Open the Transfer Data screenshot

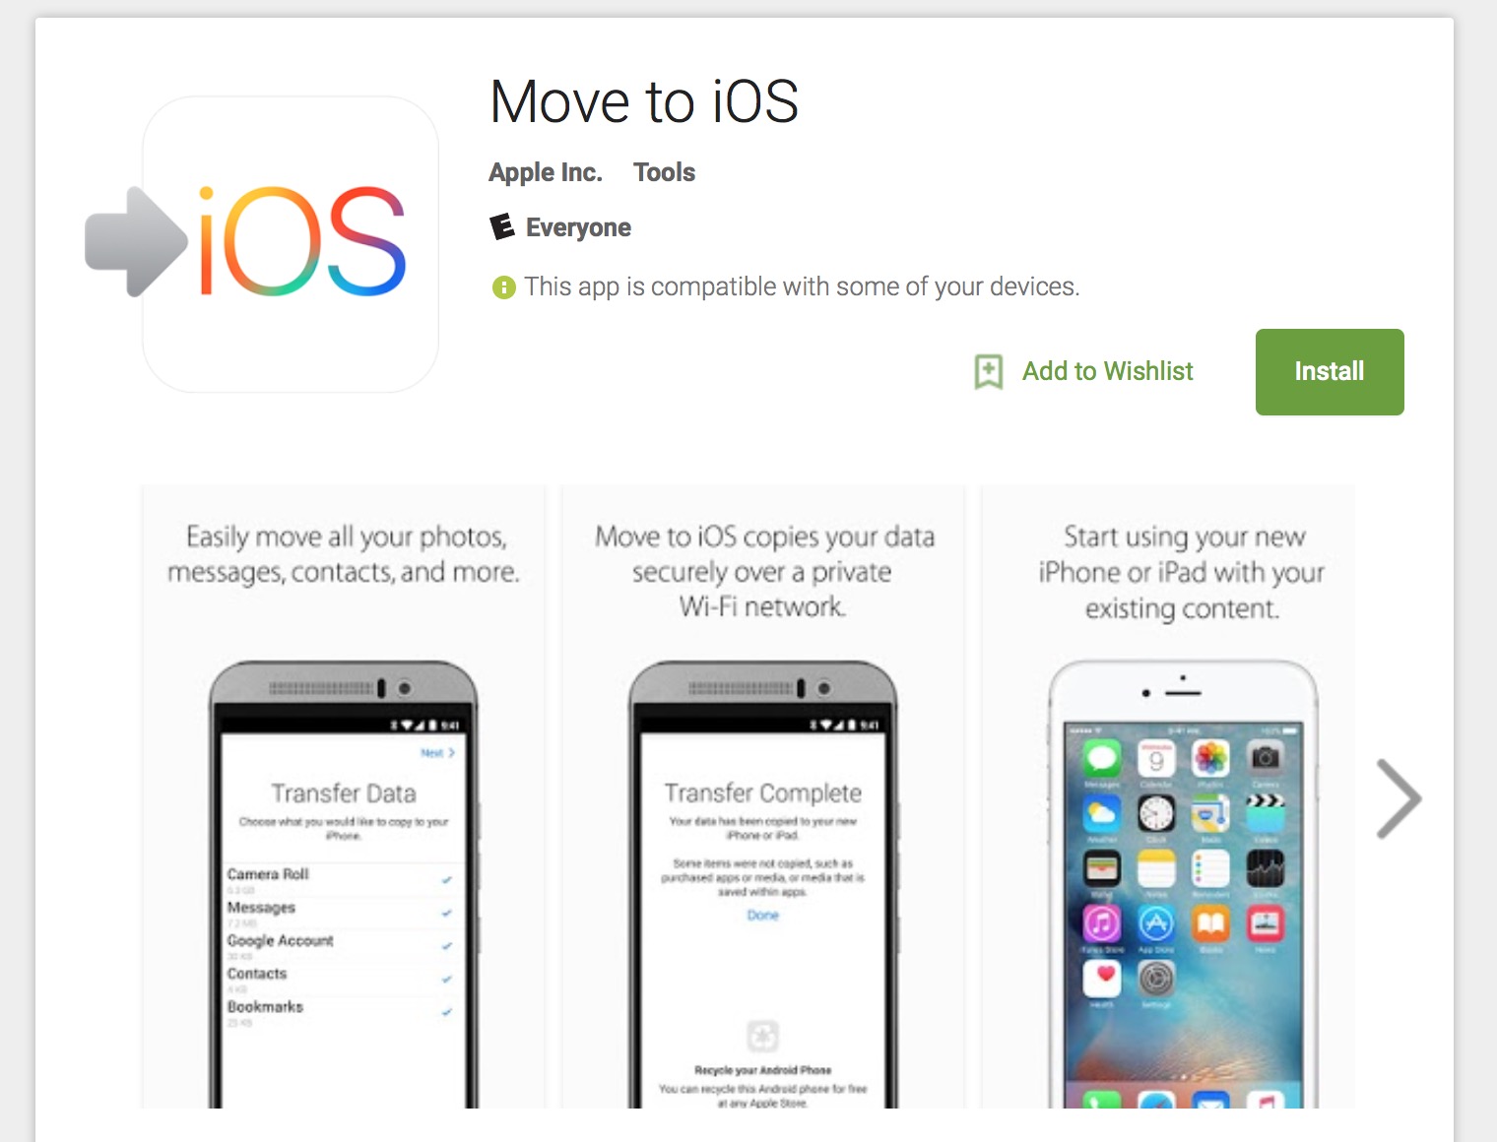[343, 796]
